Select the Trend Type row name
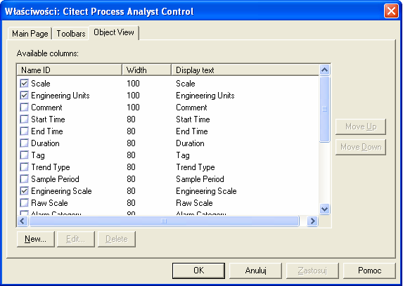Screen dimensions: 403x286 tap(51, 167)
